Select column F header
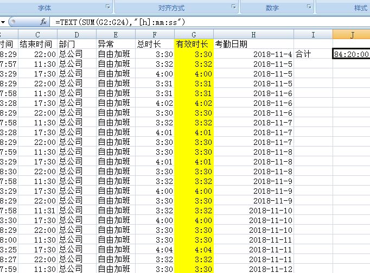This screenshot has height=273, width=370. pyautogui.click(x=155, y=35)
